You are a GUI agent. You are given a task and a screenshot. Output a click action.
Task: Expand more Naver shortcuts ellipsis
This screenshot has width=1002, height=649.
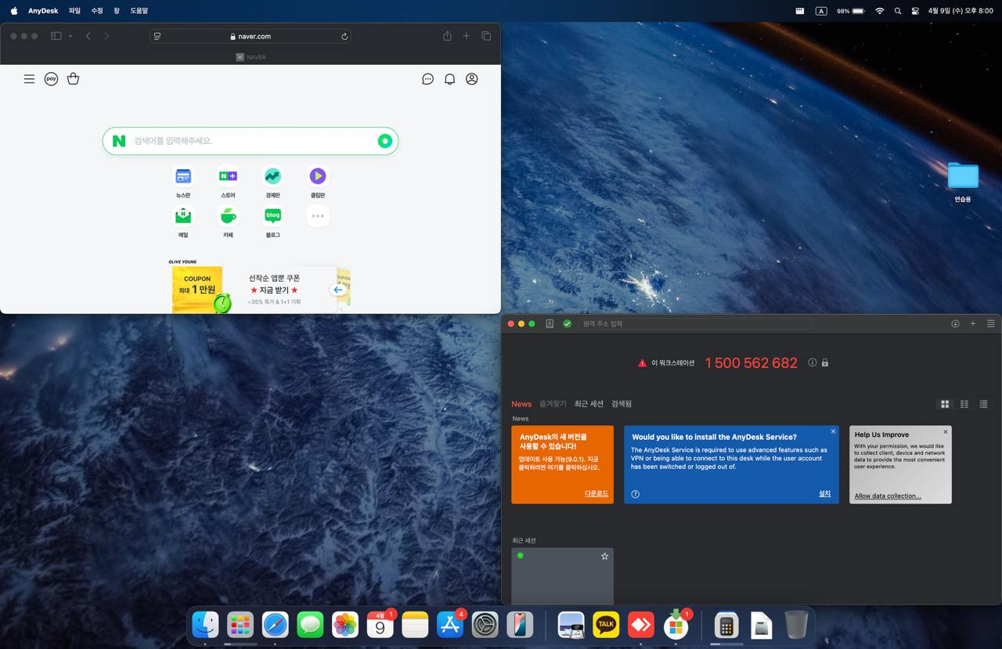[317, 216]
